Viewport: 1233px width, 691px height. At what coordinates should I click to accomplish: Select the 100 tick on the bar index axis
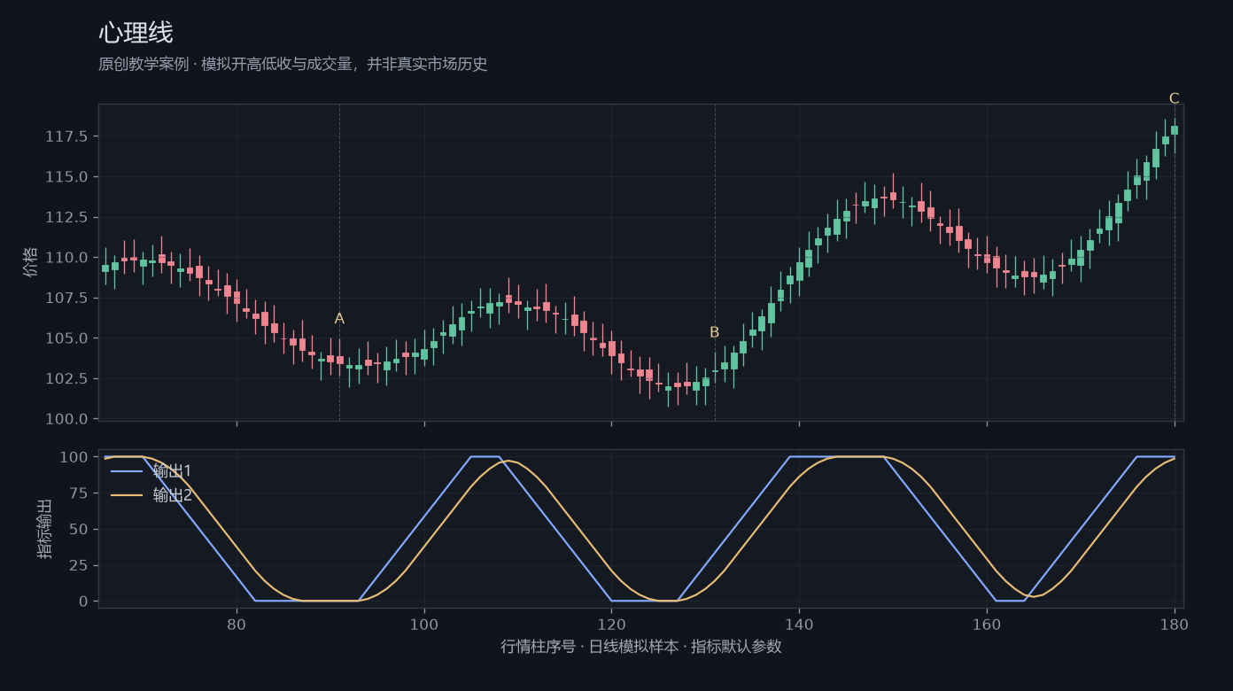click(x=424, y=623)
